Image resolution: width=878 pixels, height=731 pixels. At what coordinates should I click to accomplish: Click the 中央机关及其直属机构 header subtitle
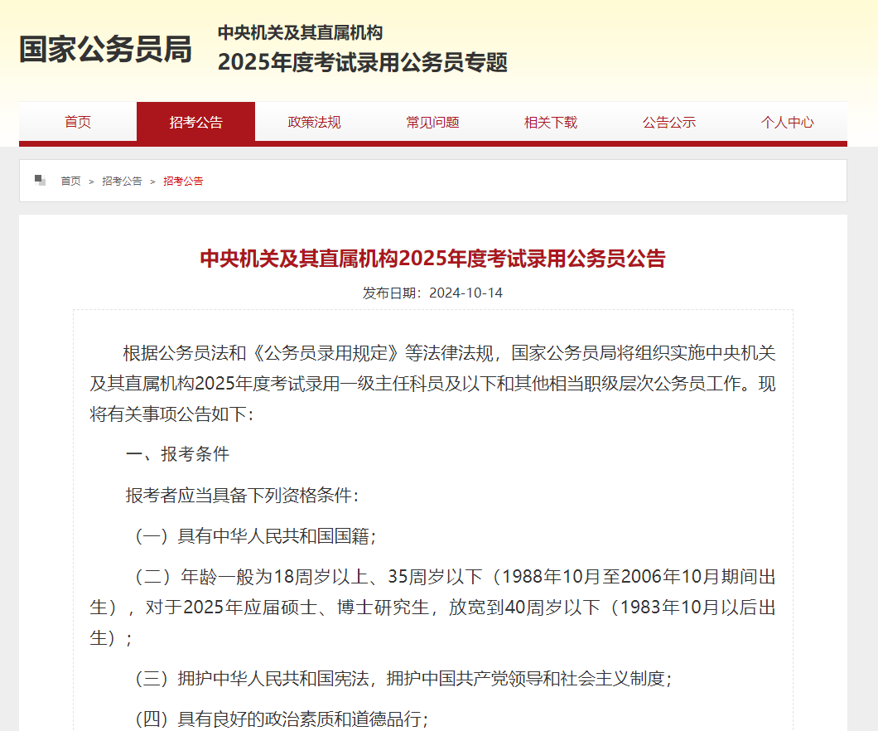coord(300,32)
